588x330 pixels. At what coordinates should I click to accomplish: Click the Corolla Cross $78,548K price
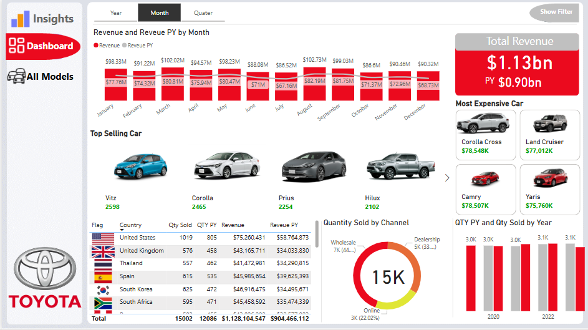pos(475,151)
